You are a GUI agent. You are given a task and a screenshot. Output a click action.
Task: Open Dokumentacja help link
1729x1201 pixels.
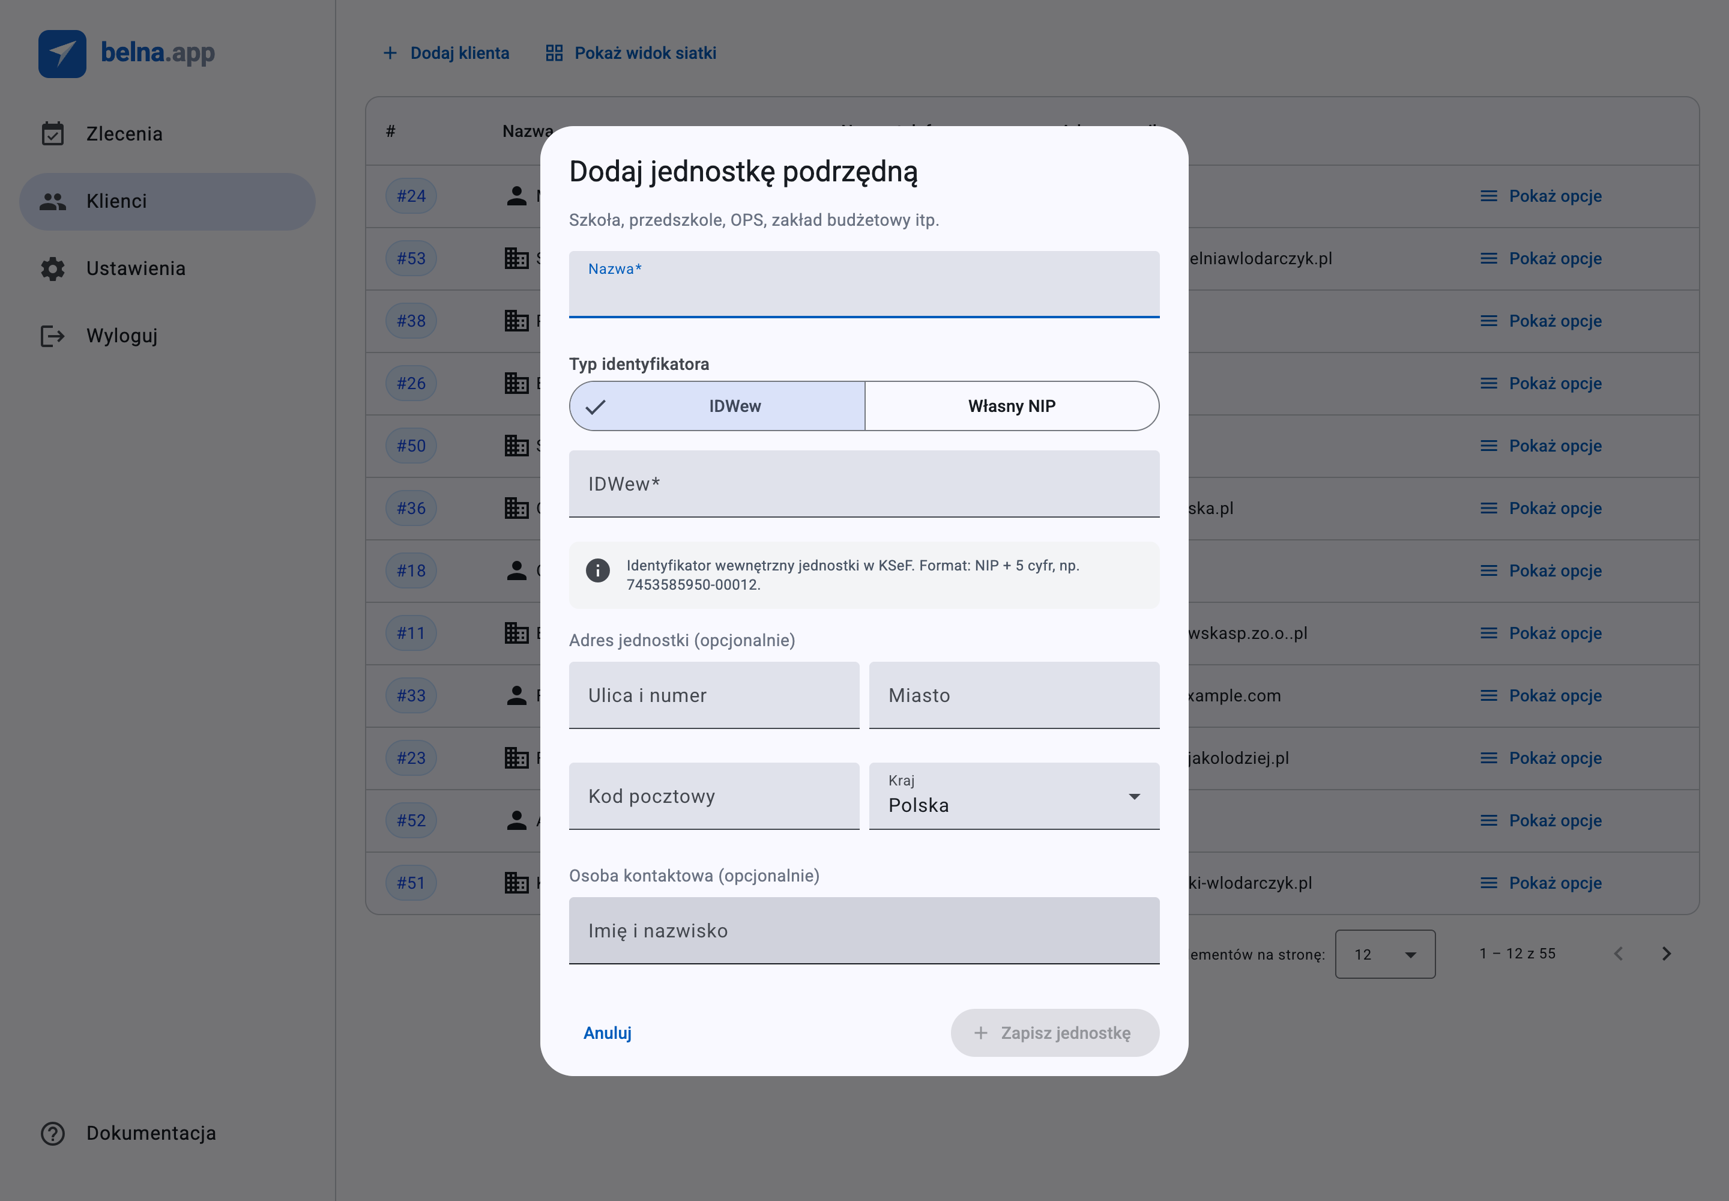coord(167,1133)
